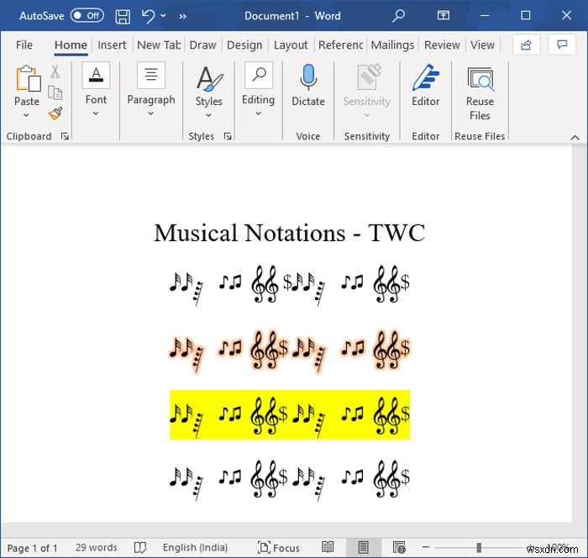The height and width of the screenshot is (558, 588).
Task: Open the References tab
Action: point(340,45)
